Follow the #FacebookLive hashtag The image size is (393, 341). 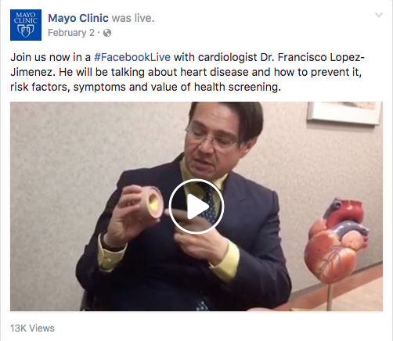pyautogui.click(x=132, y=57)
